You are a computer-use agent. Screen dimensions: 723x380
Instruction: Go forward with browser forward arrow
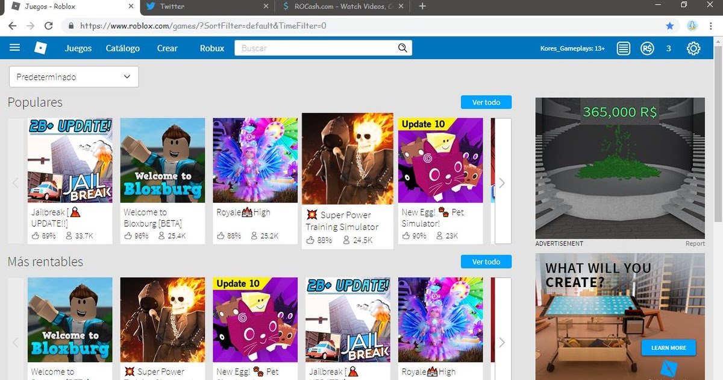pyautogui.click(x=30, y=26)
